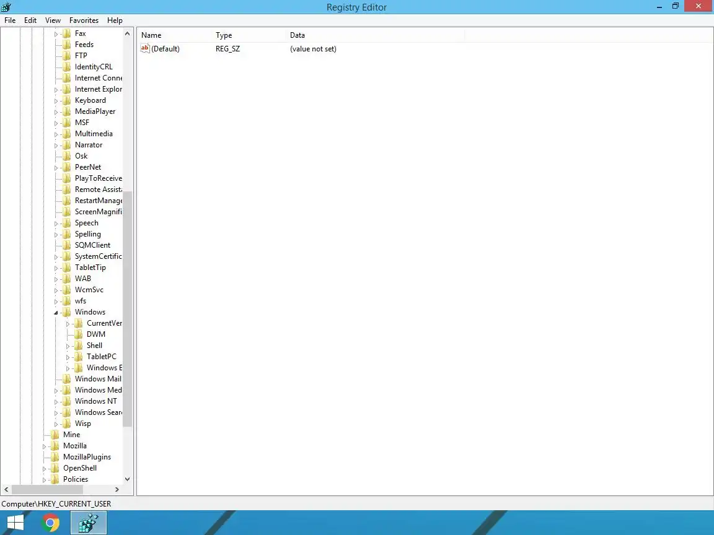The image size is (714, 535).
Task: Open the Windows Start button
Action: coord(15,523)
